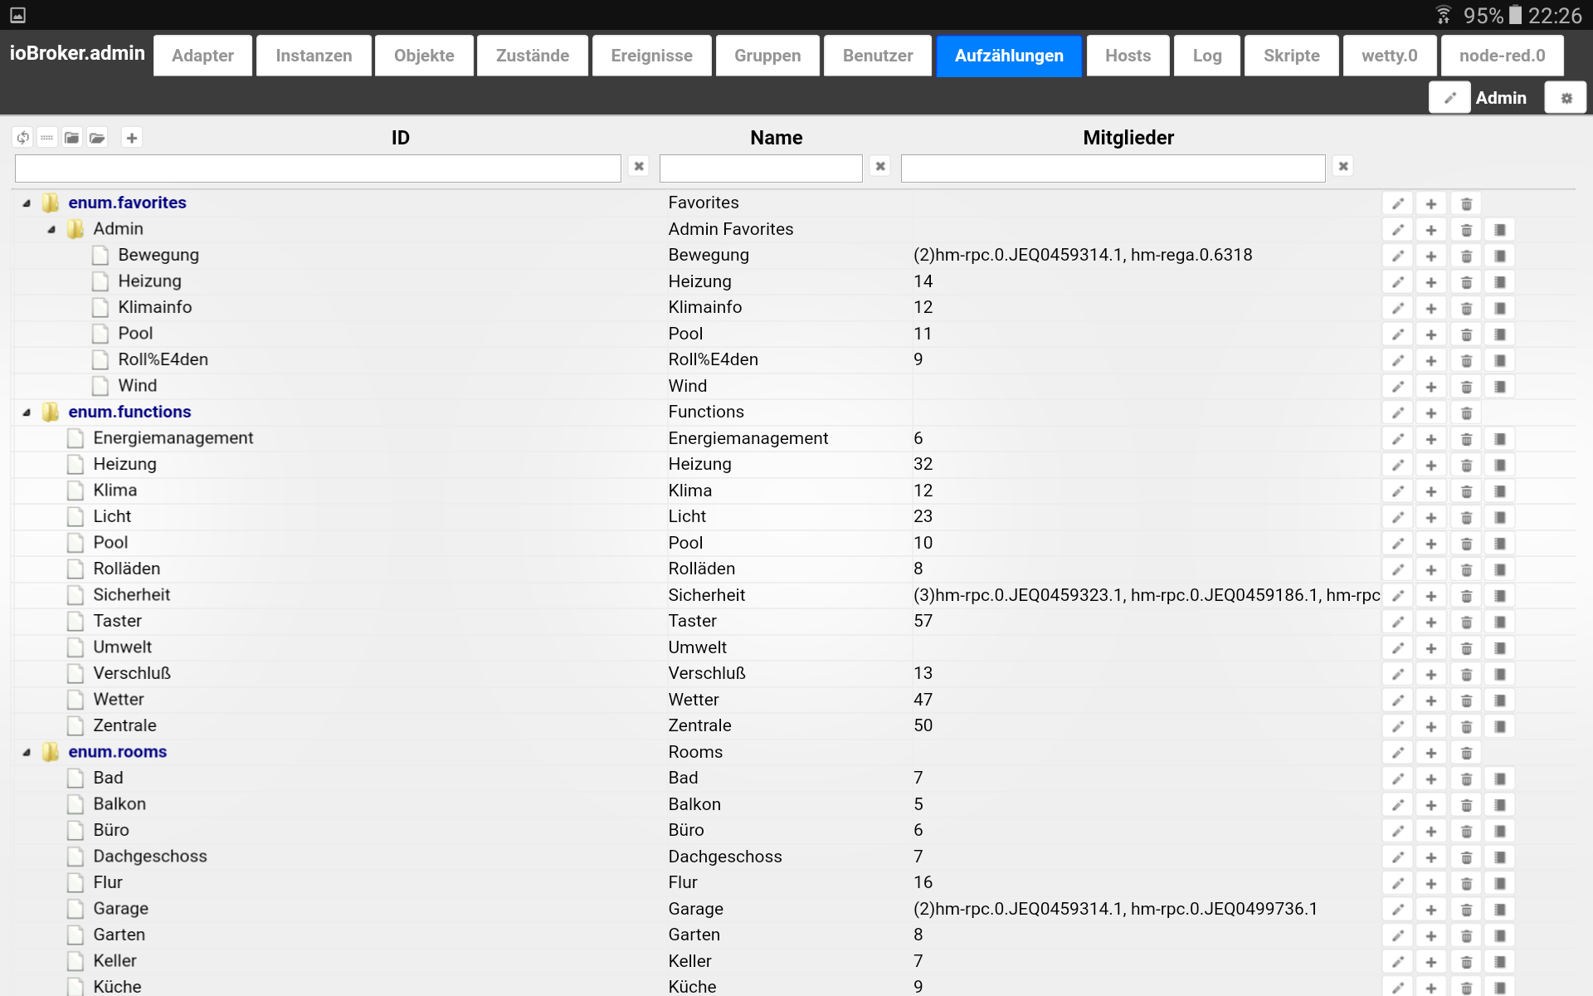Select the Heizung function row
Screen dimensions: 1593x996
[794, 465]
